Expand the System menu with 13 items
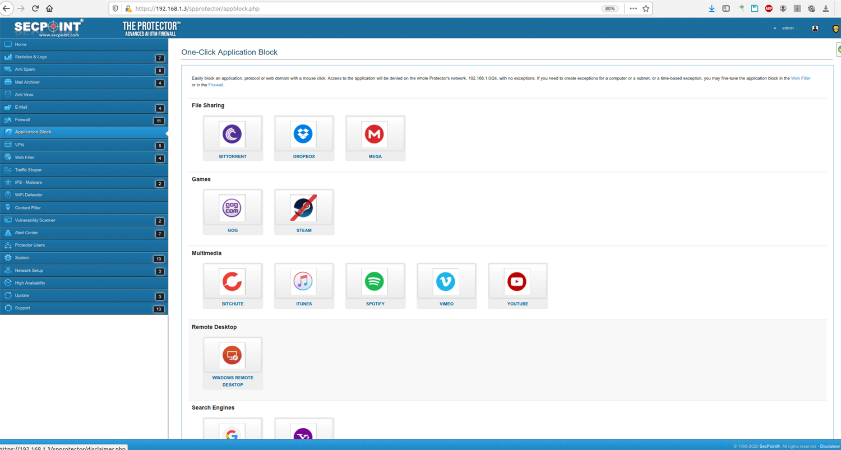The width and height of the screenshot is (841, 450). [x=22, y=258]
